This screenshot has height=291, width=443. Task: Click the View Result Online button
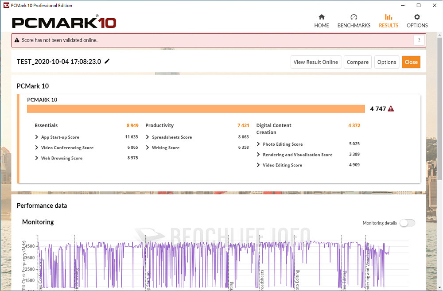[x=315, y=62]
